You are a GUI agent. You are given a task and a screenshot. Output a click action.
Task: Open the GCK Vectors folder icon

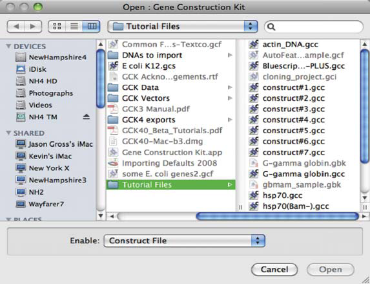click(113, 98)
